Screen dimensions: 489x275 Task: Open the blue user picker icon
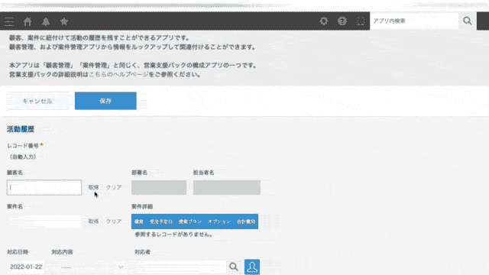coord(252,267)
